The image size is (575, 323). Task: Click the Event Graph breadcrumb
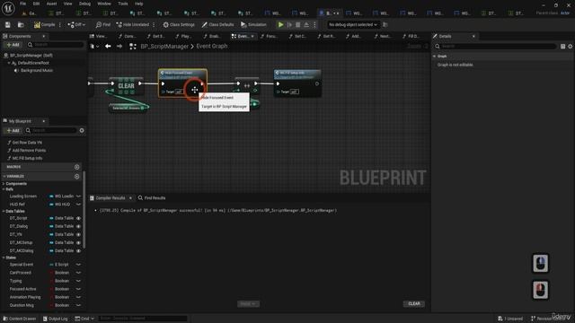(212, 47)
